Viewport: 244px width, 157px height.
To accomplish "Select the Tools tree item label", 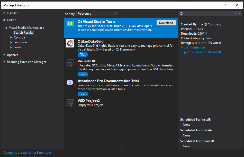I will (x=17, y=47).
